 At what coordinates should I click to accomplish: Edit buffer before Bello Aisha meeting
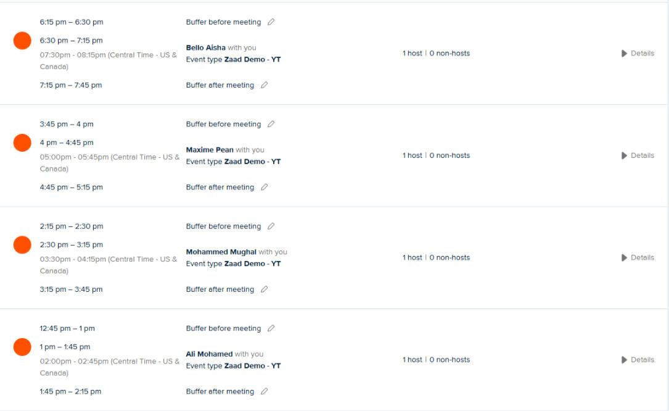point(271,22)
